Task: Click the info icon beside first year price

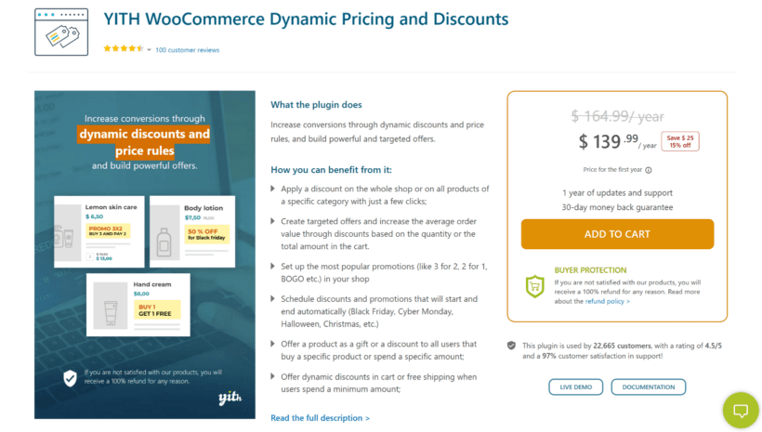Action: pyautogui.click(x=649, y=170)
